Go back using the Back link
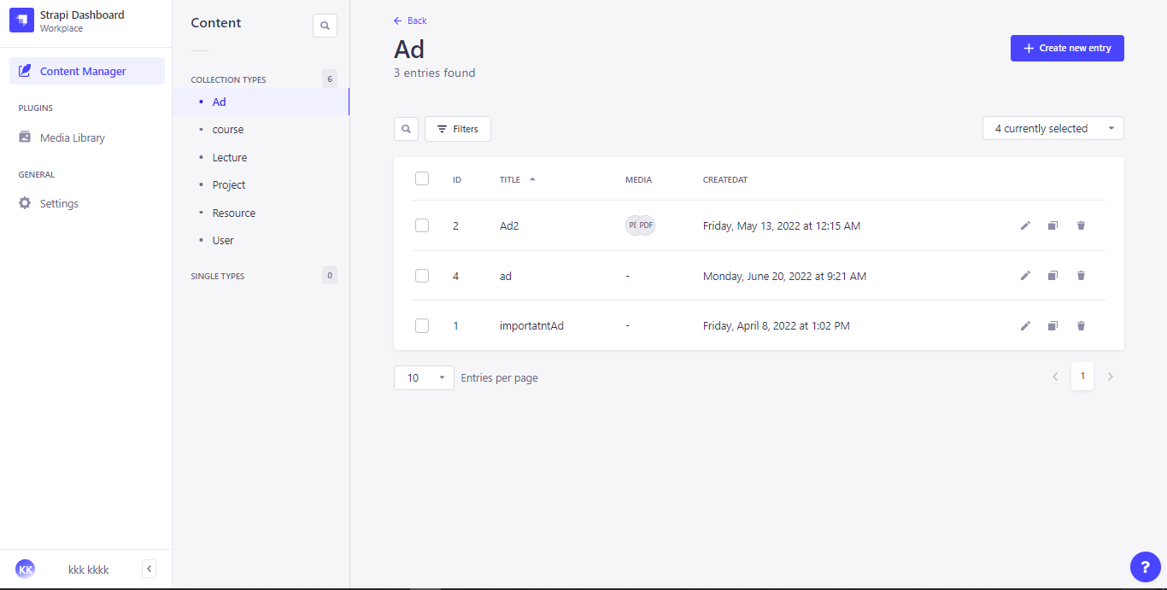The width and height of the screenshot is (1167, 590). click(x=410, y=20)
